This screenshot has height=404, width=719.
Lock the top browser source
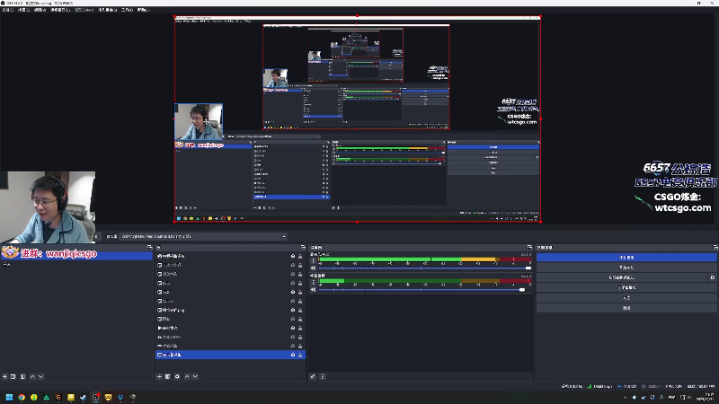click(300, 256)
